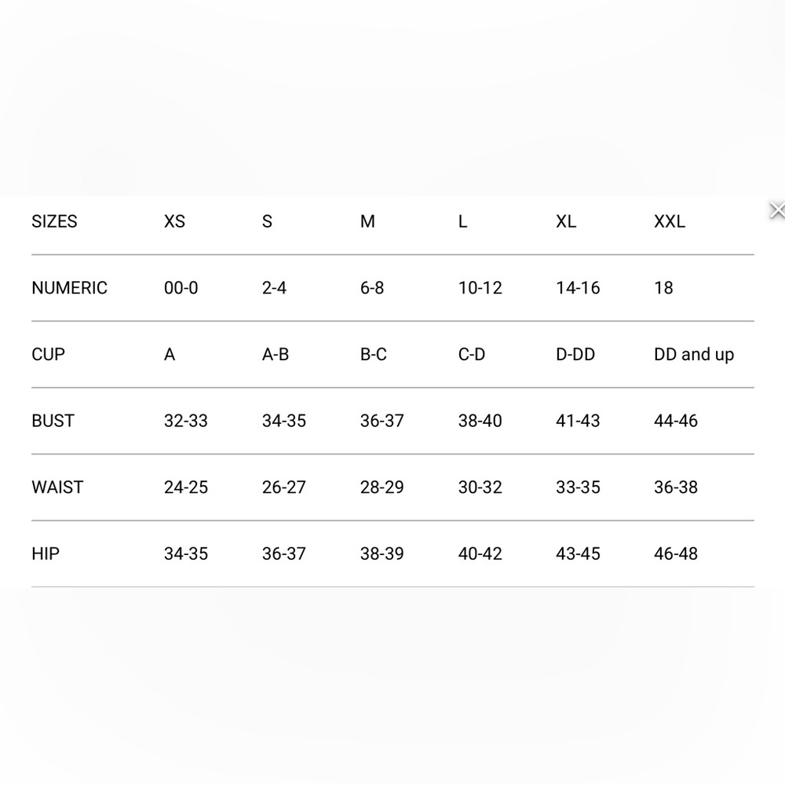Click the B-C cup size cell
Screen dimensions: 785x785
373,355
